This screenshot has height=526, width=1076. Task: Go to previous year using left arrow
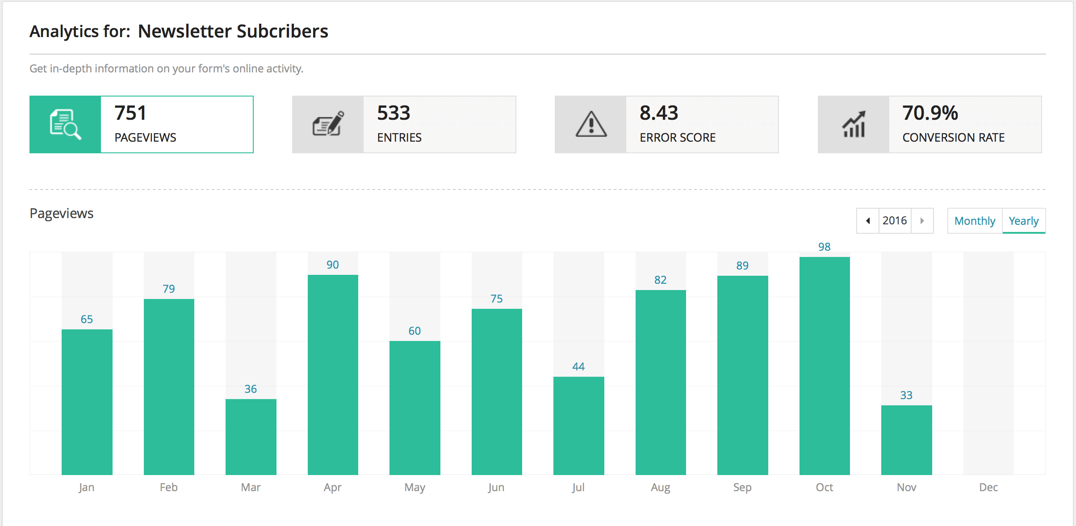[x=868, y=221]
